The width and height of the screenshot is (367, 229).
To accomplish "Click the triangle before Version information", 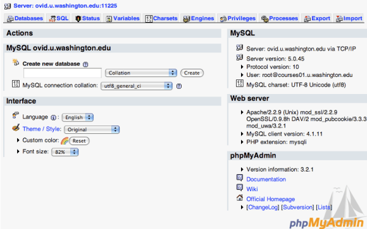I will (x=242, y=170).
